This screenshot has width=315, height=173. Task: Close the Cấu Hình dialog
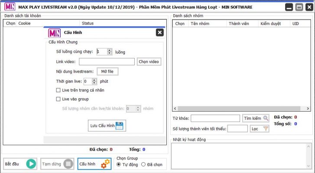[x=159, y=32]
